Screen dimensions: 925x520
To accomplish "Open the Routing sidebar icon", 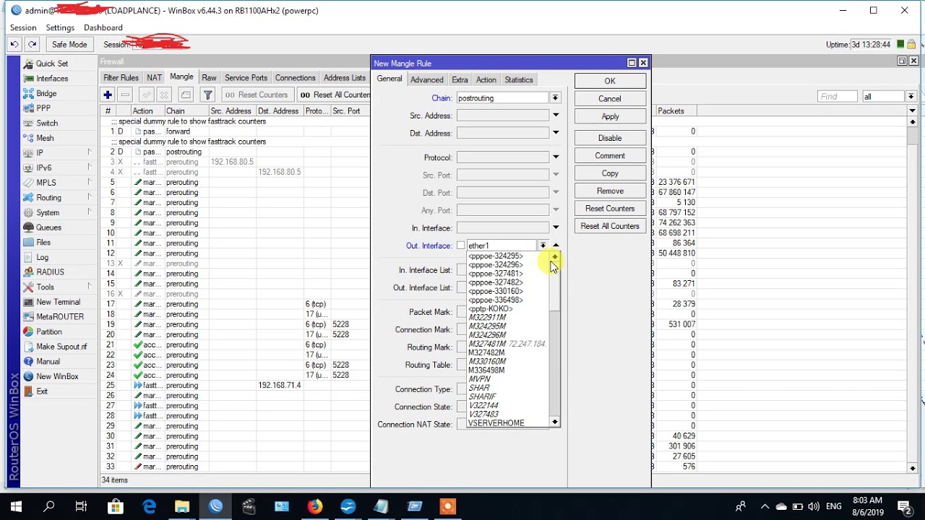I will coord(28,197).
